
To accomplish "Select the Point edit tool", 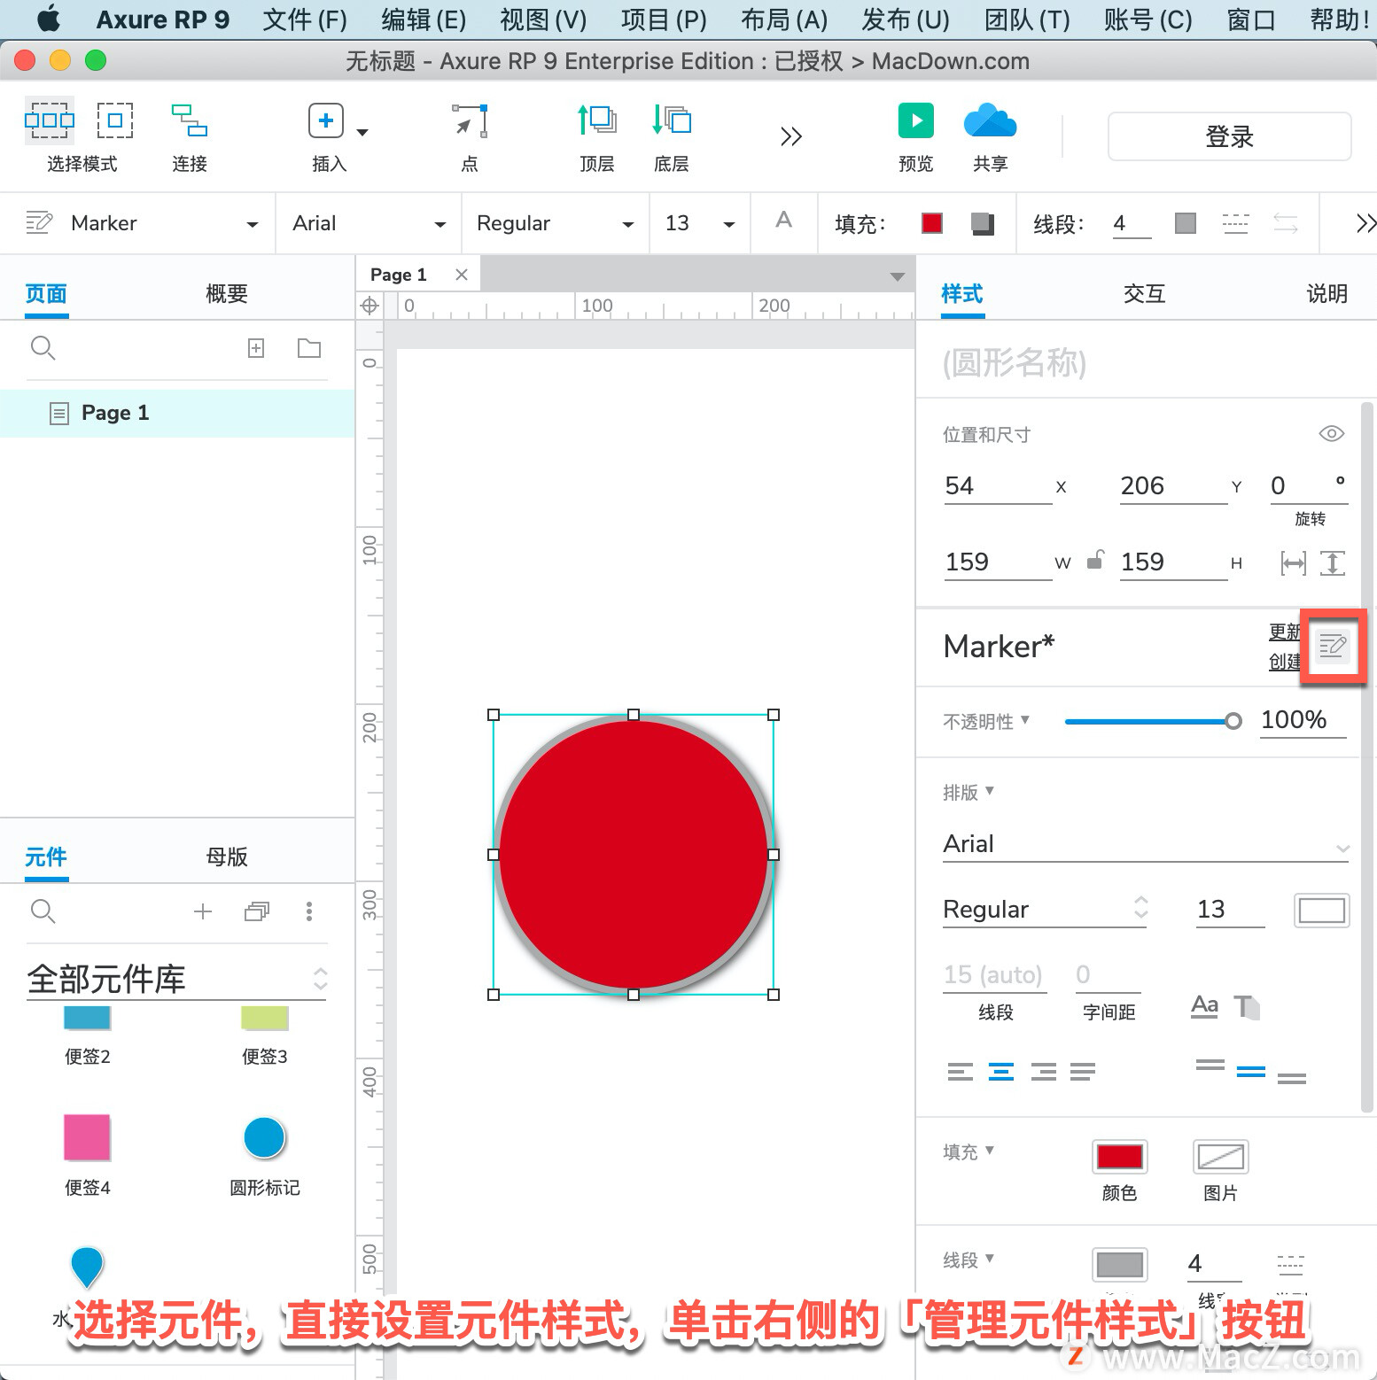I will (x=470, y=120).
